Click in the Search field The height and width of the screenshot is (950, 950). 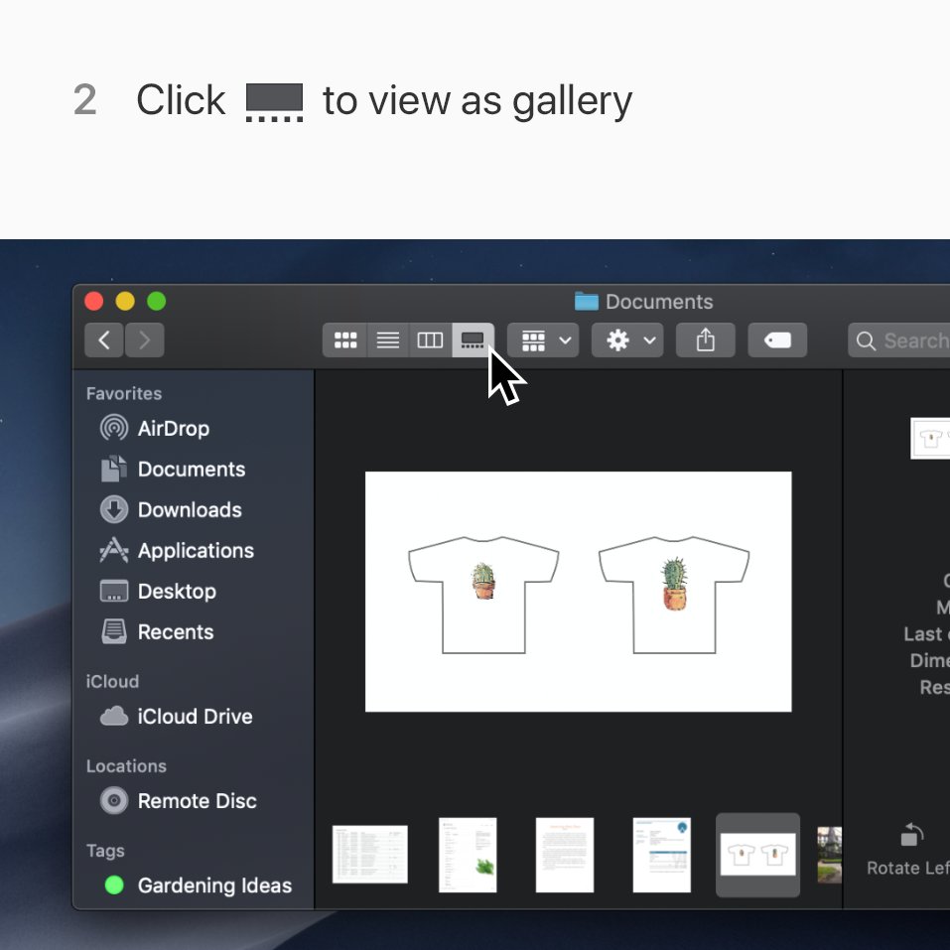(x=899, y=339)
